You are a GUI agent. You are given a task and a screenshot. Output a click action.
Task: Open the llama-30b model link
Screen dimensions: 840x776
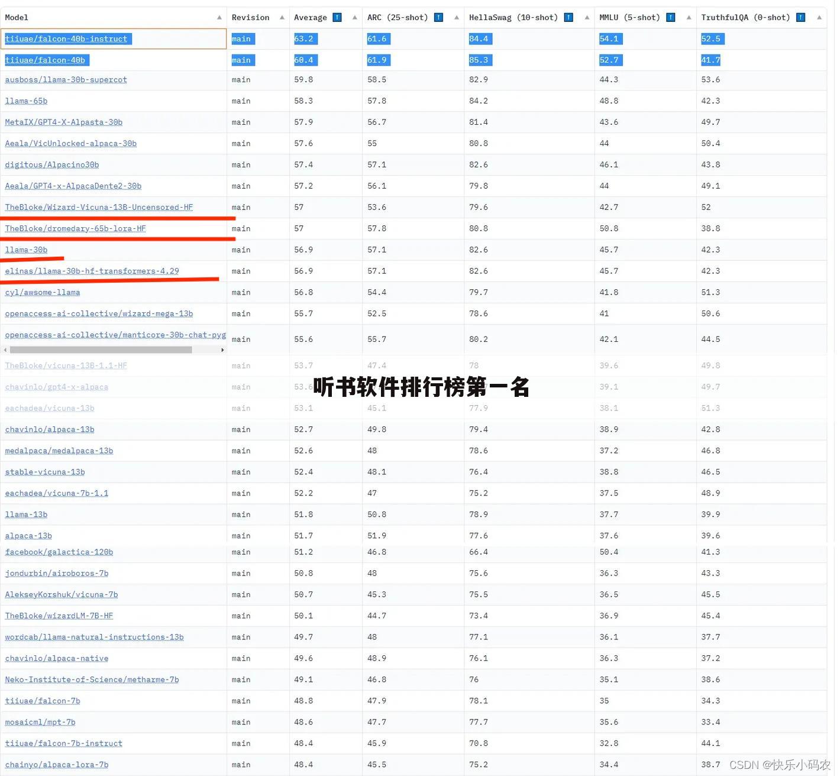pos(26,250)
